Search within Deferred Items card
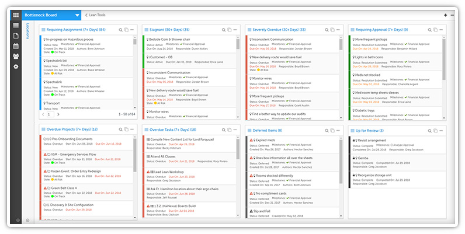465x234 pixels. (x=328, y=130)
